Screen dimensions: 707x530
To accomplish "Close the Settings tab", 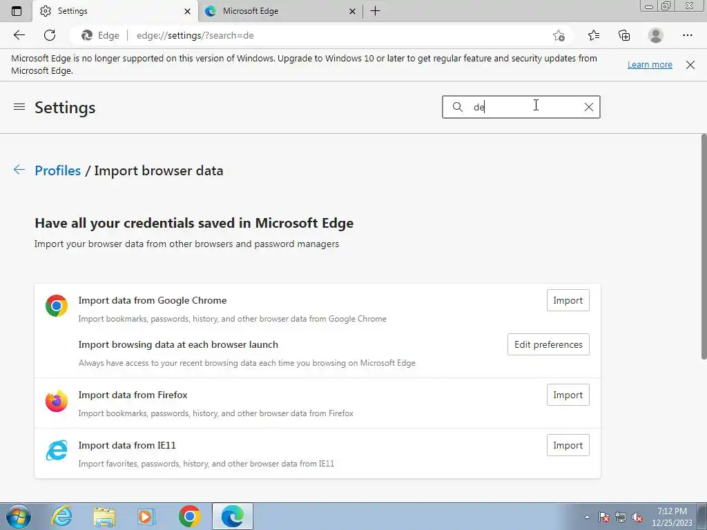I will tap(187, 11).
